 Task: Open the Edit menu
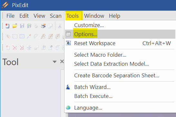pyautogui.click(x=24, y=16)
